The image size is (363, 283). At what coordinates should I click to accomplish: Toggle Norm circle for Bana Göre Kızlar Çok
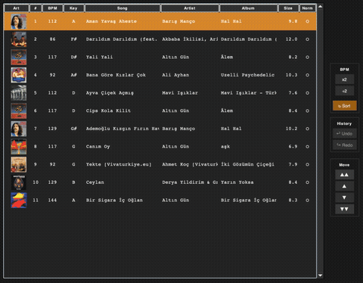(307, 75)
